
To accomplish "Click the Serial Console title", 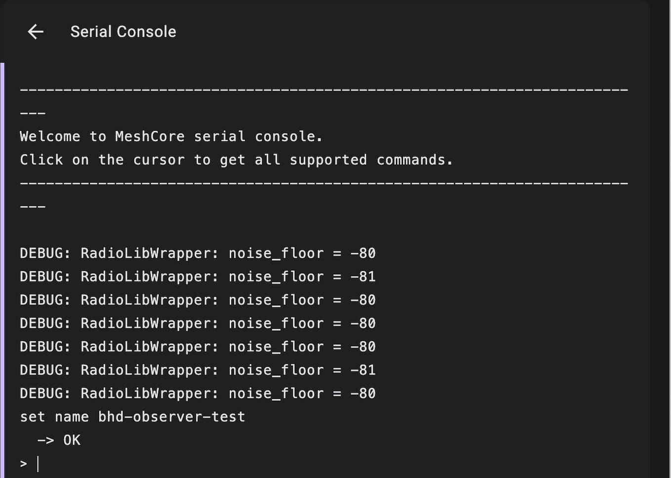I will pyautogui.click(x=123, y=32).
